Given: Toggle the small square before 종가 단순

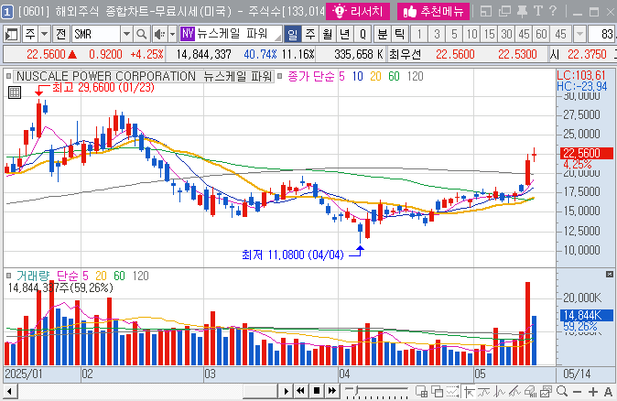Looking at the screenshot, I should 280,76.
